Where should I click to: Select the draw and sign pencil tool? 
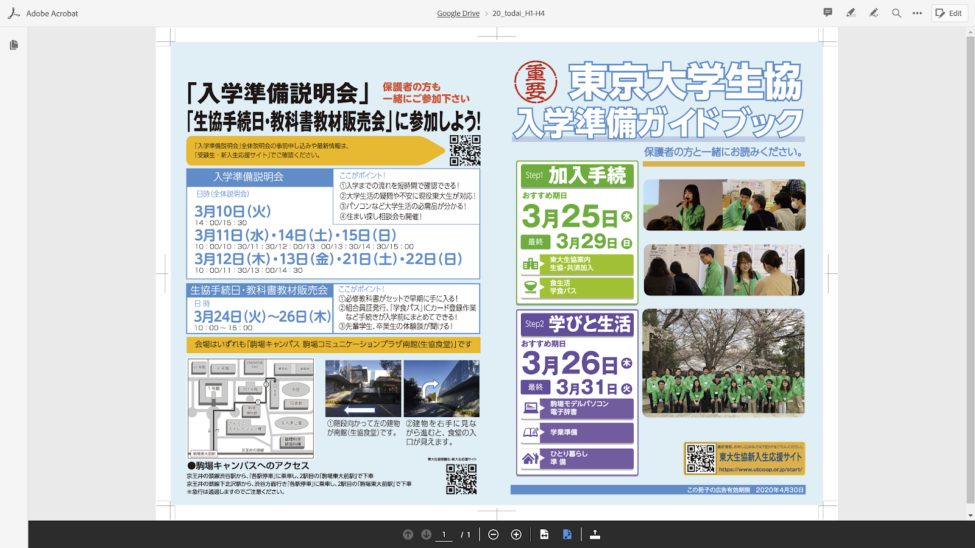[874, 13]
